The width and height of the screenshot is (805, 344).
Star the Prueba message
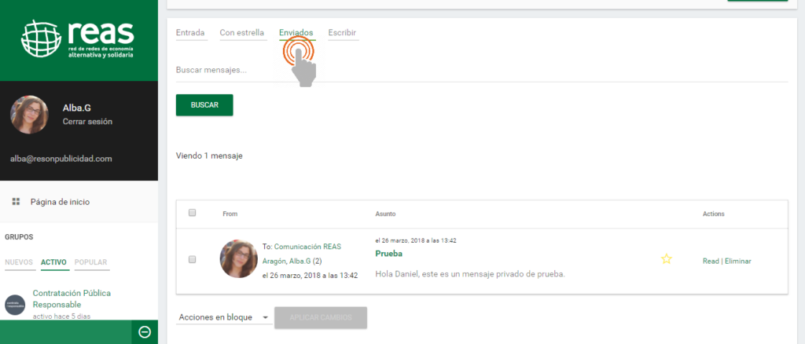pyautogui.click(x=666, y=259)
